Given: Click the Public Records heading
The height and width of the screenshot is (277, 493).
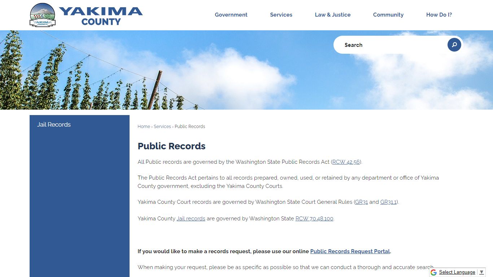Looking at the screenshot, I should pos(171,146).
